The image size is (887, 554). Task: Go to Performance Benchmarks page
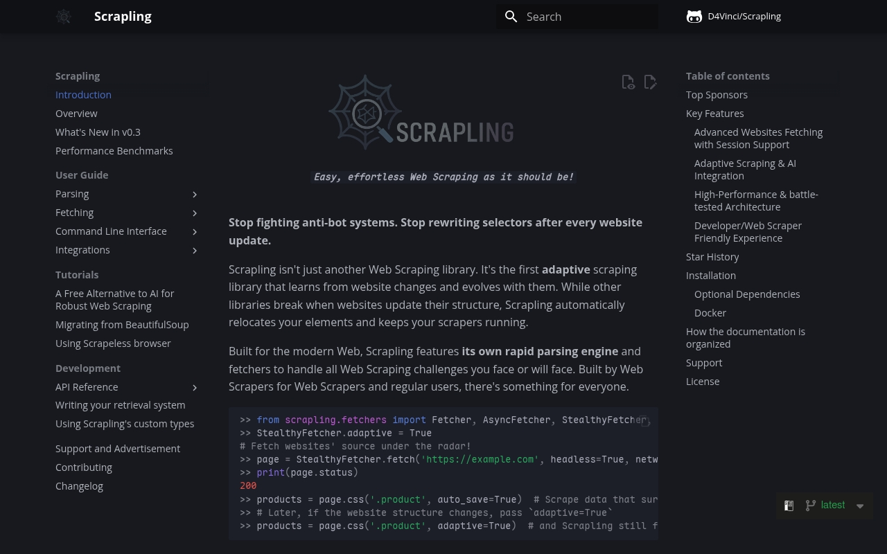114,151
